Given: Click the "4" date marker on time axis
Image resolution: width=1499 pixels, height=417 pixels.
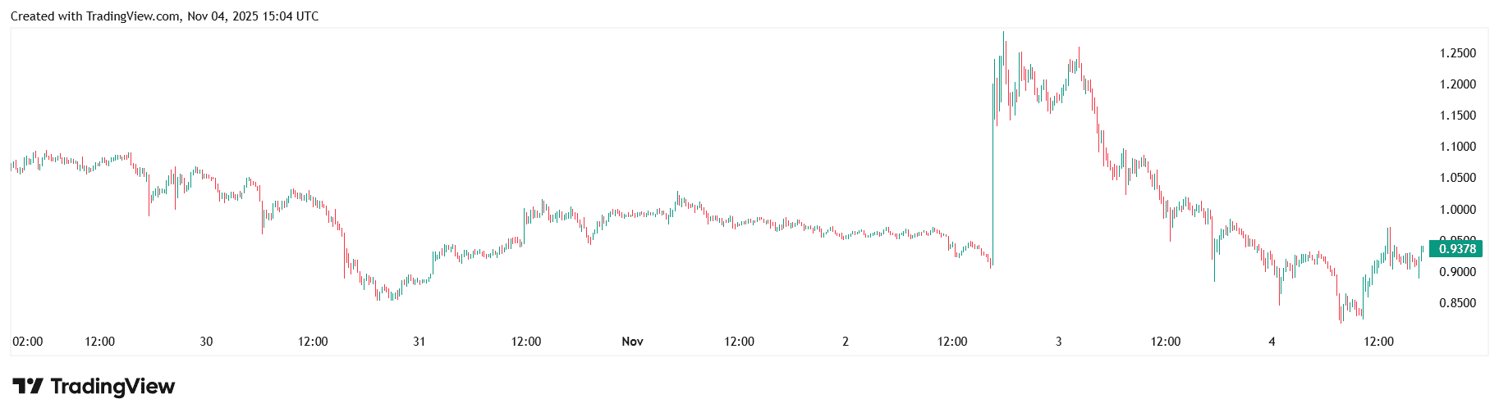Looking at the screenshot, I should pos(1272,342).
